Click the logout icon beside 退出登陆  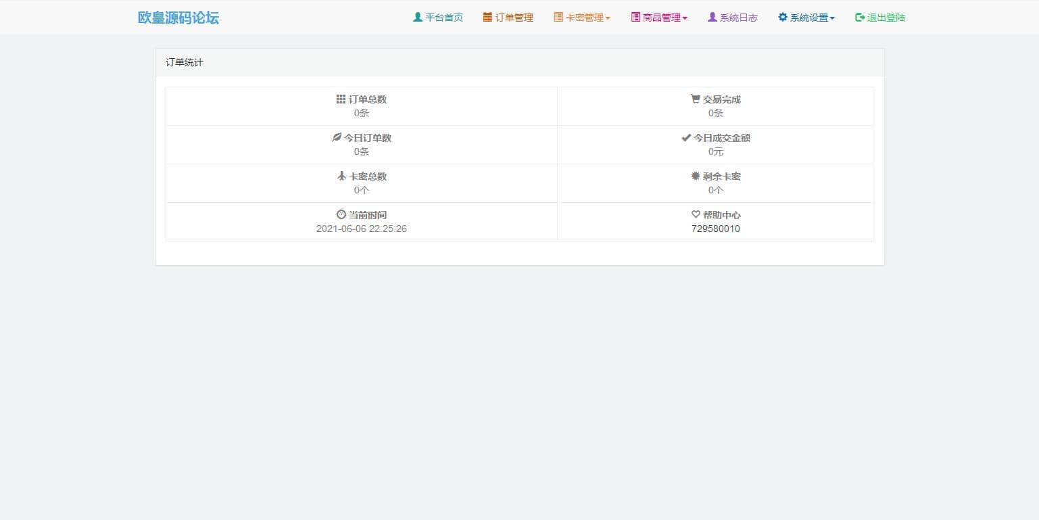(860, 18)
